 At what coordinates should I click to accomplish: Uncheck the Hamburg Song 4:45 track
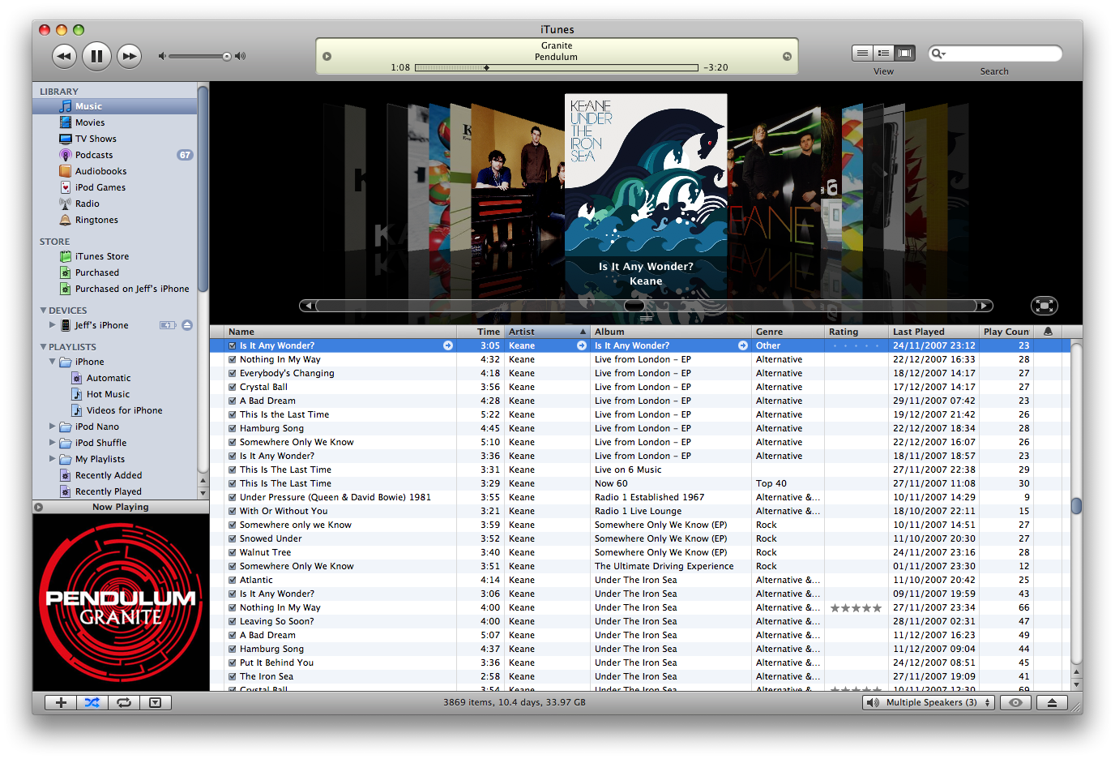(x=233, y=428)
